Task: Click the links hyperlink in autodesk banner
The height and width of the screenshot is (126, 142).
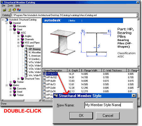Action: coord(72,20)
